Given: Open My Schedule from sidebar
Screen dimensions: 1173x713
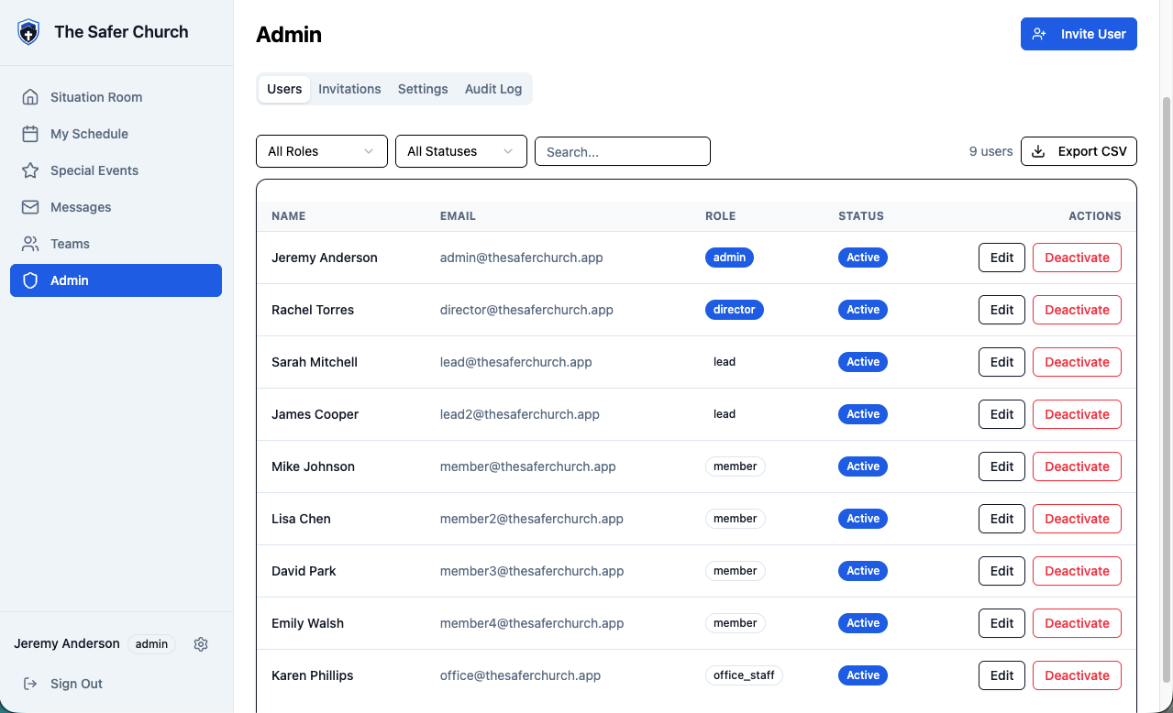Looking at the screenshot, I should [x=116, y=134].
